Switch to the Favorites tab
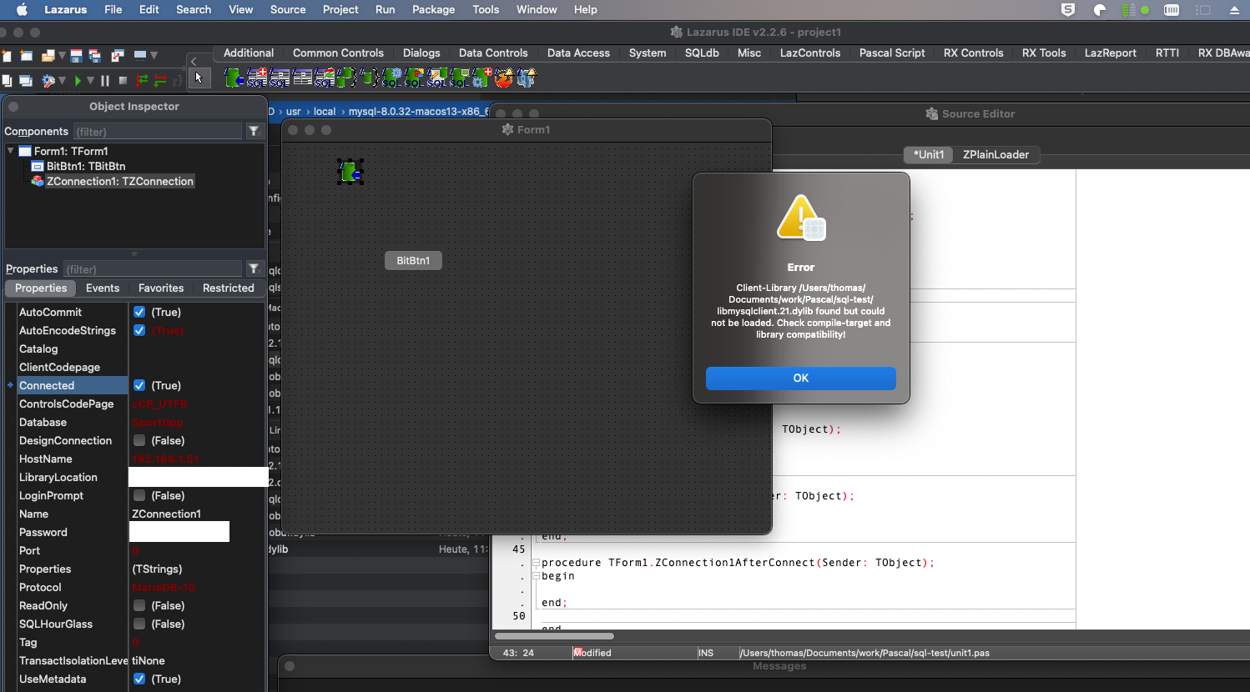 pos(161,288)
